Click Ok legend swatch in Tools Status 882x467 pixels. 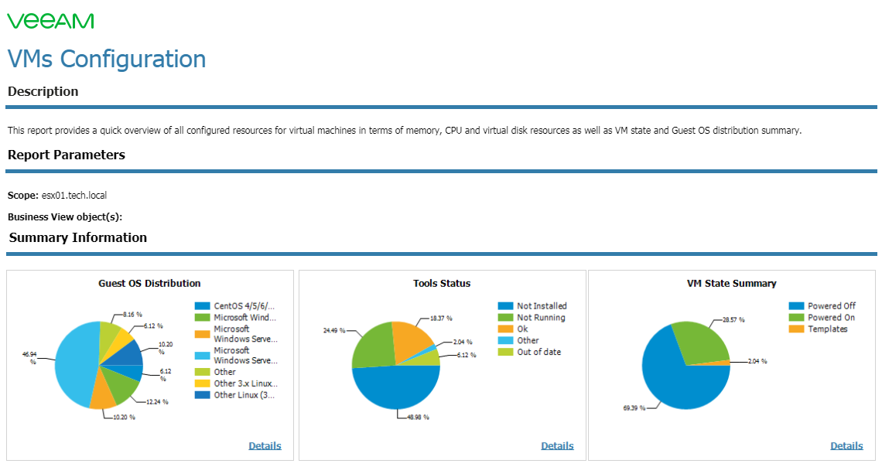[505, 329]
